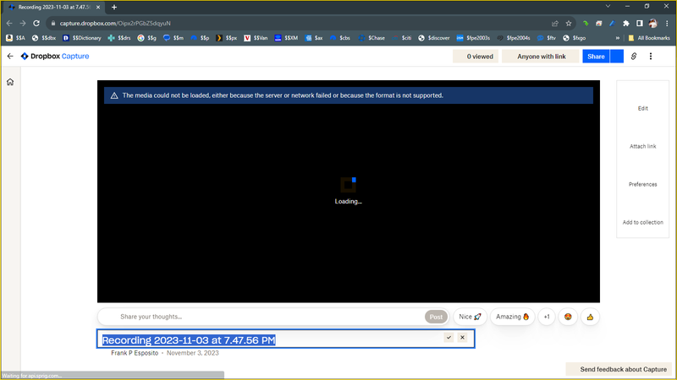The width and height of the screenshot is (677, 380).
Task: Open the Capture three-dot more options menu
Action: (x=651, y=56)
